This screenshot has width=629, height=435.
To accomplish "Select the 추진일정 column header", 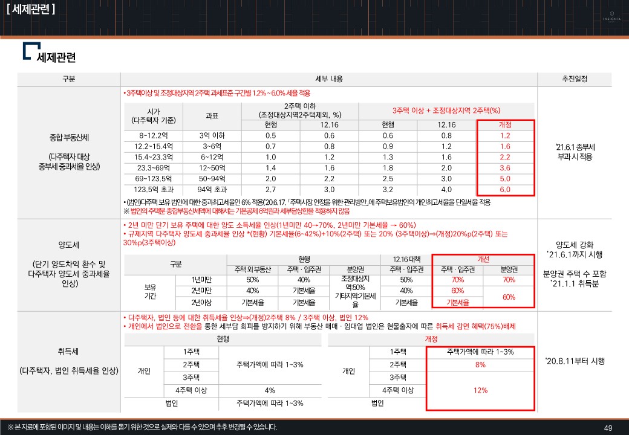I will click(x=575, y=80).
